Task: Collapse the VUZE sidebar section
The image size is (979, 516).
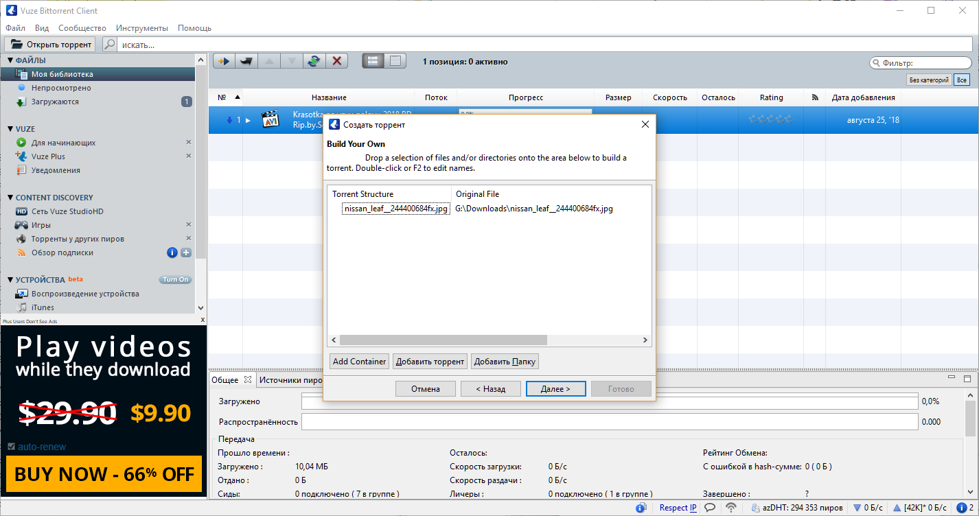Action: (x=10, y=129)
